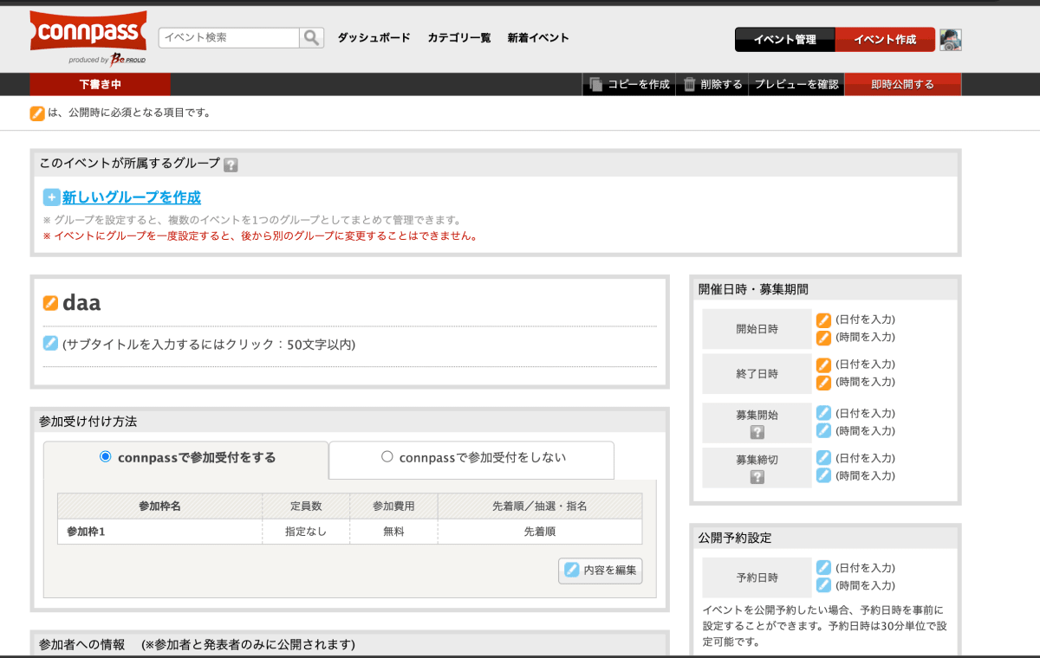Click the 新しいグループを作成 link
This screenshot has width=1040, height=658.
pos(132,197)
